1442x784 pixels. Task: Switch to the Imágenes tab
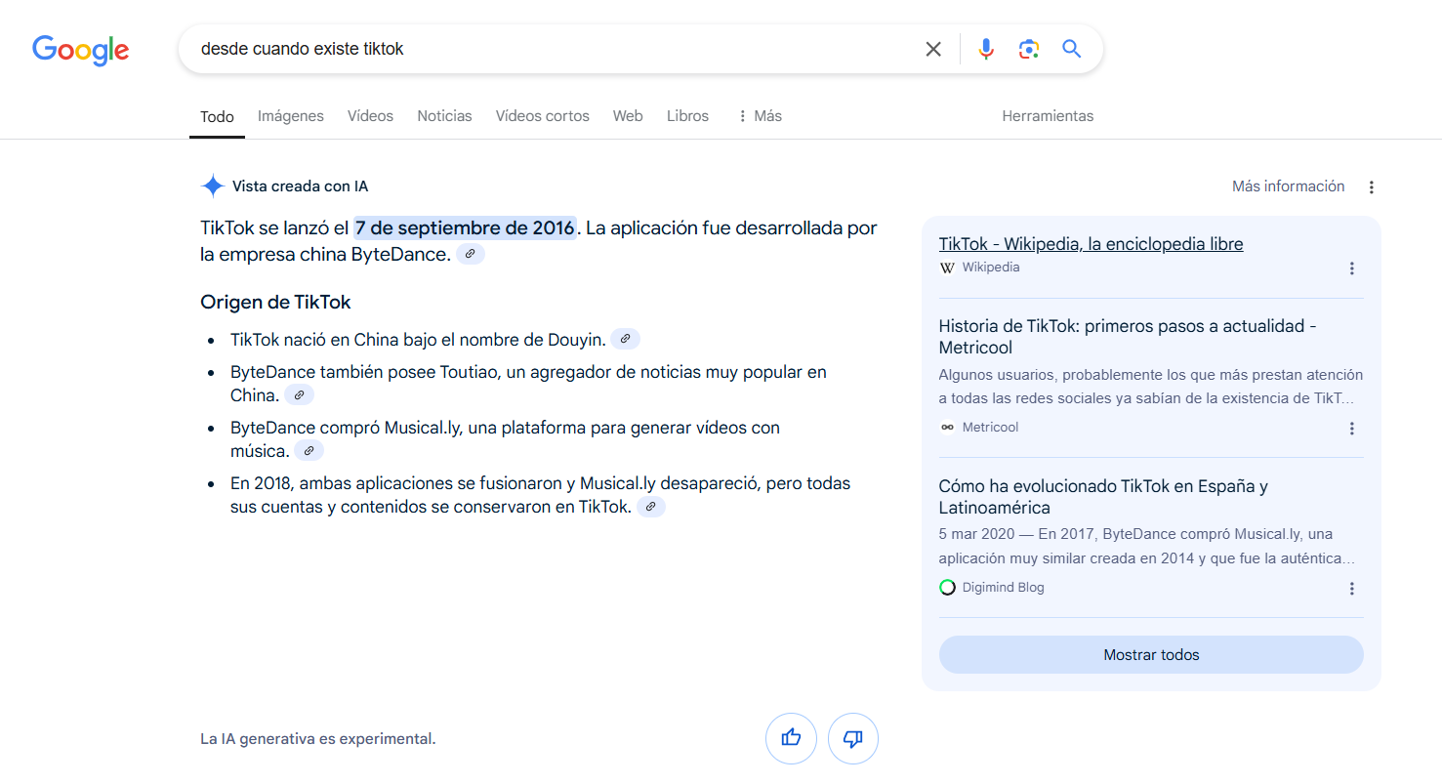pyautogui.click(x=290, y=116)
